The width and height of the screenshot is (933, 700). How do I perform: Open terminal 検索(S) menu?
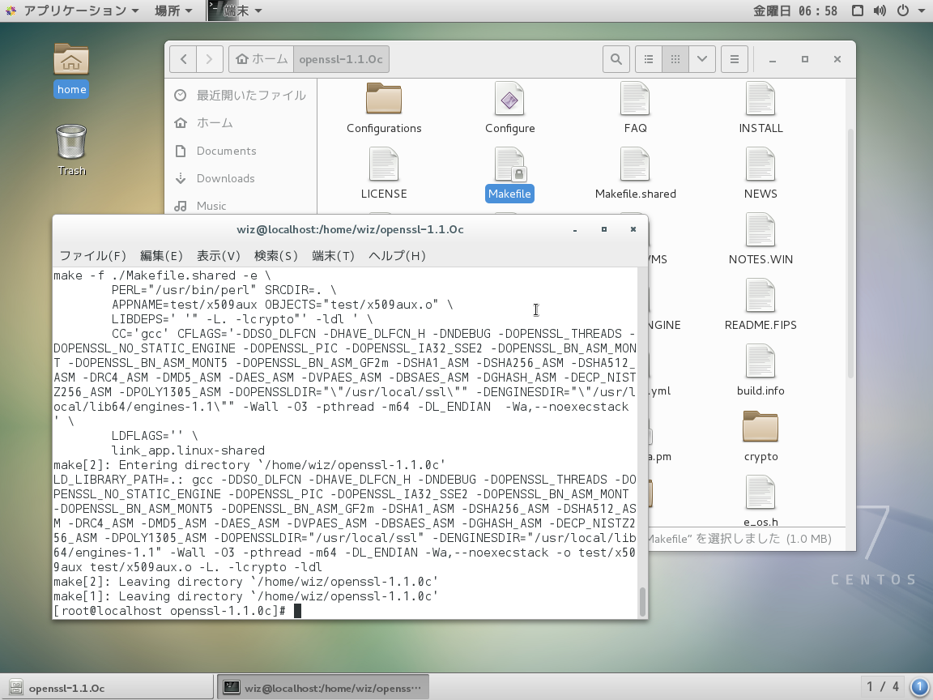click(x=275, y=256)
